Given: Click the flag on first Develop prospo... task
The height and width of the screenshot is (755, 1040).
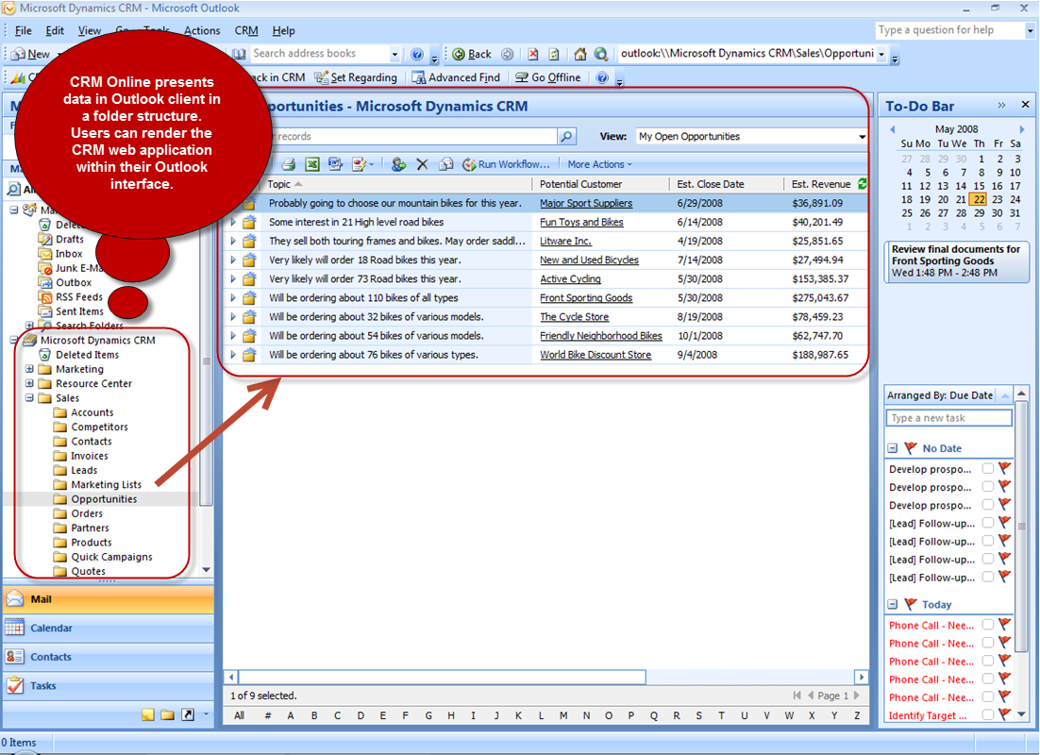Looking at the screenshot, I should tap(1005, 468).
